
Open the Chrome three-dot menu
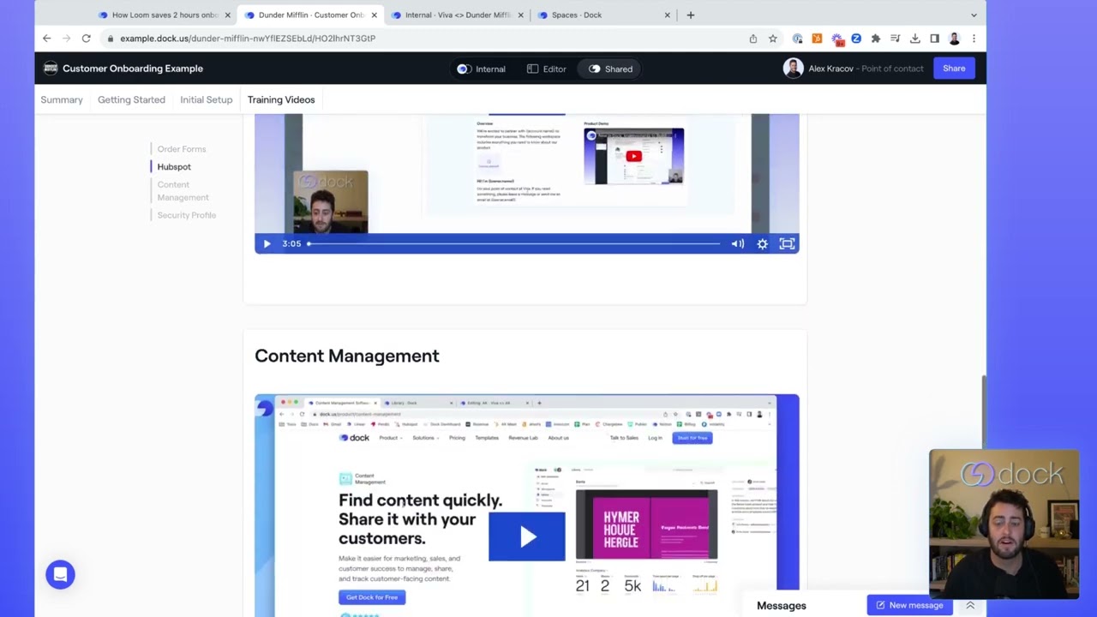coord(974,39)
